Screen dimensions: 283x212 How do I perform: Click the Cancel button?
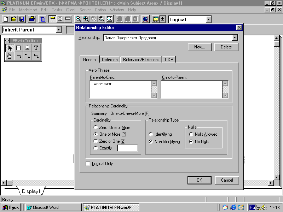click(227, 180)
